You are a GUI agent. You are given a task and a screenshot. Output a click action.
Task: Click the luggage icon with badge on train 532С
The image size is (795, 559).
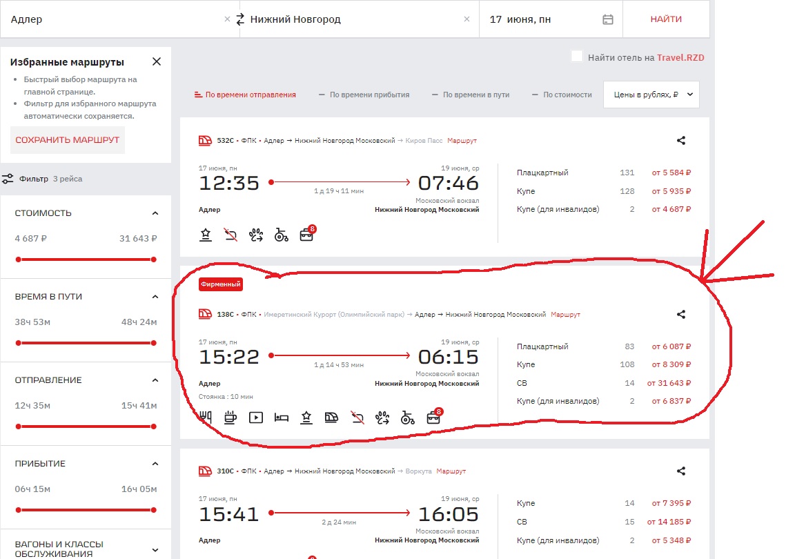306,235
